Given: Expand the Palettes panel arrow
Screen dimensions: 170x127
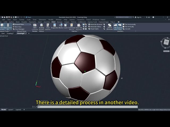Looking at the screenshot, I should pyautogui.click(x=78, y=31).
